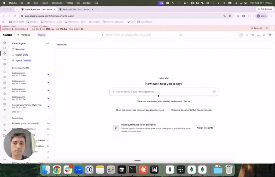The image size is (275, 177).
Task: Collapse the Blocked agents (50) section
Action: [48, 68]
